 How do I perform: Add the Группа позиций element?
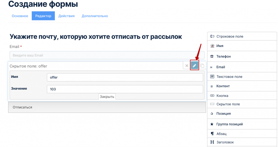[242, 124]
